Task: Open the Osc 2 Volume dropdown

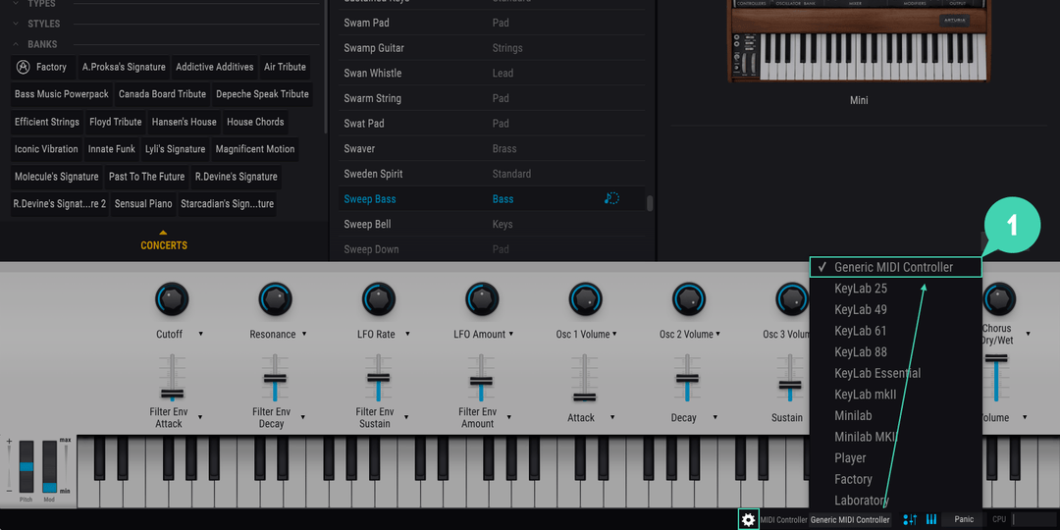Action: 717,334
